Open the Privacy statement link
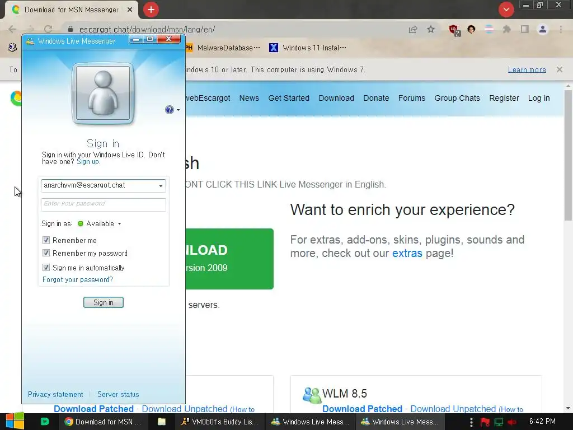The height and width of the screenshot is (430, 573). [55, 394]
